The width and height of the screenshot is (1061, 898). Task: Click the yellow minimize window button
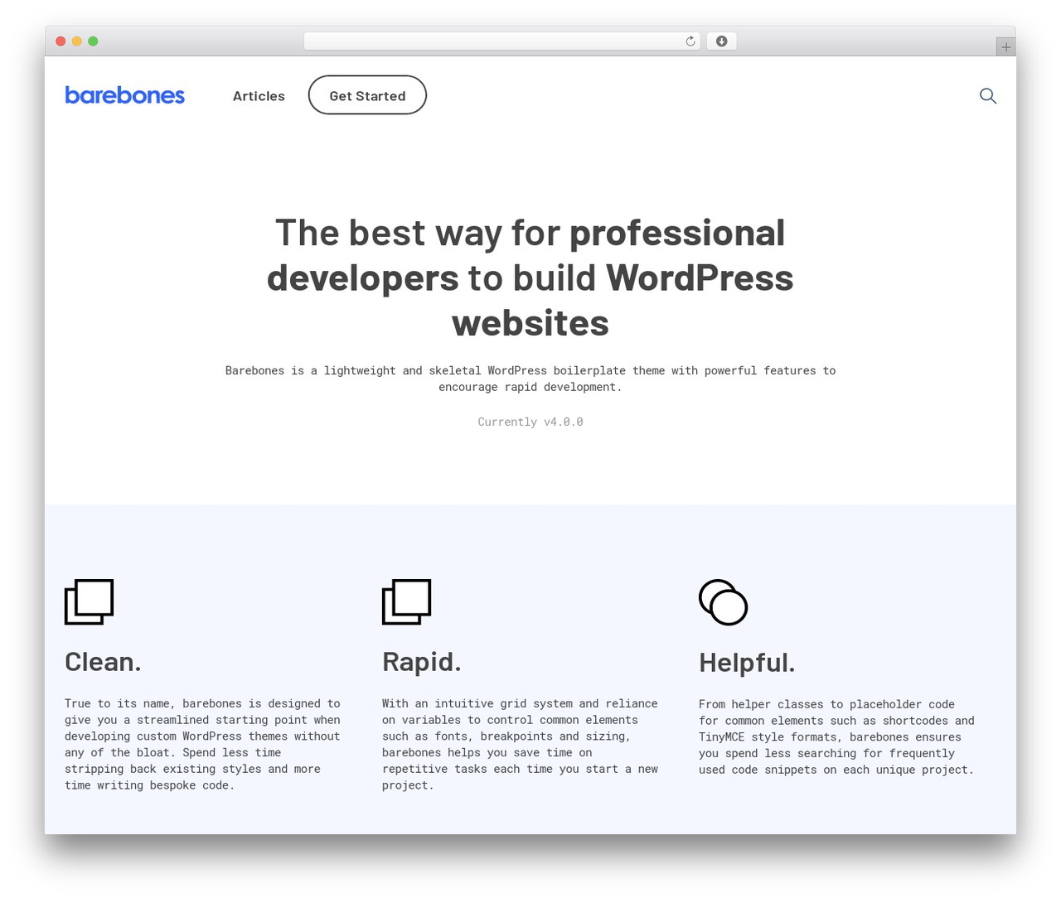[x=77, y=41]
